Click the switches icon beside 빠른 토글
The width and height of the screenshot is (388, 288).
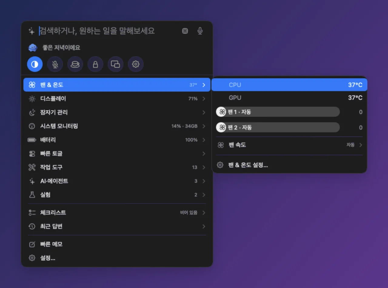(x=32, y=154)
